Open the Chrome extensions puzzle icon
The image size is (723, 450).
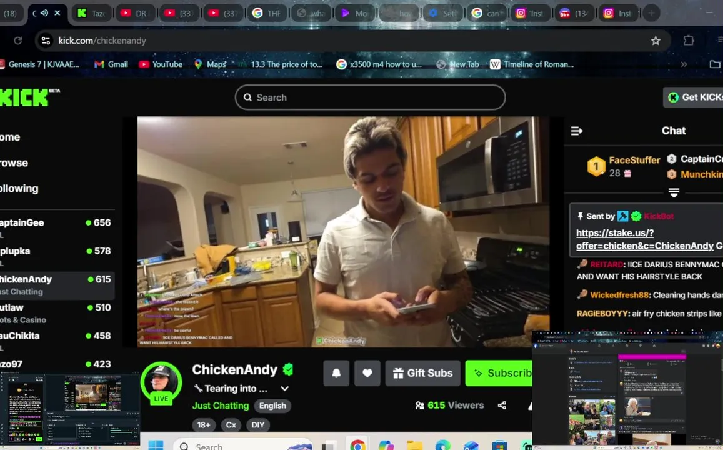(689, 41)
